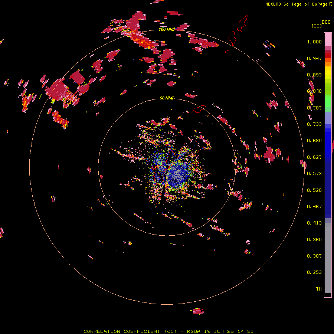This screenshot has height=334, width=334.
Task: Click the 0.947 legend value
Action: click(x=314, y=58)
